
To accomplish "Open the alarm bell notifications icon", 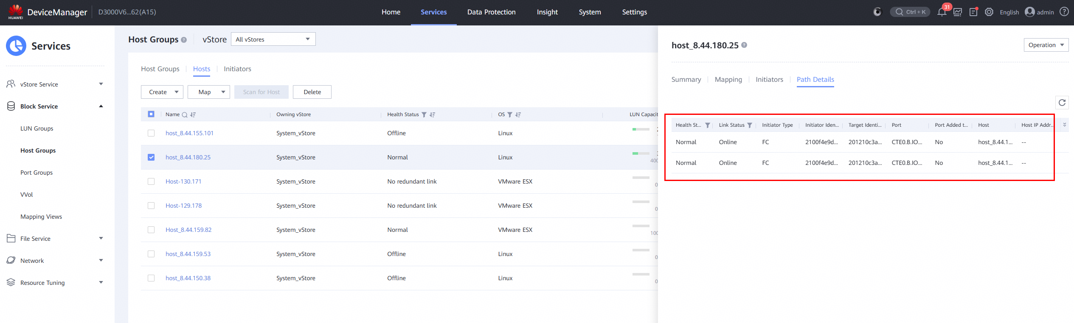I will pyautogui.click(x=942, y=12).
